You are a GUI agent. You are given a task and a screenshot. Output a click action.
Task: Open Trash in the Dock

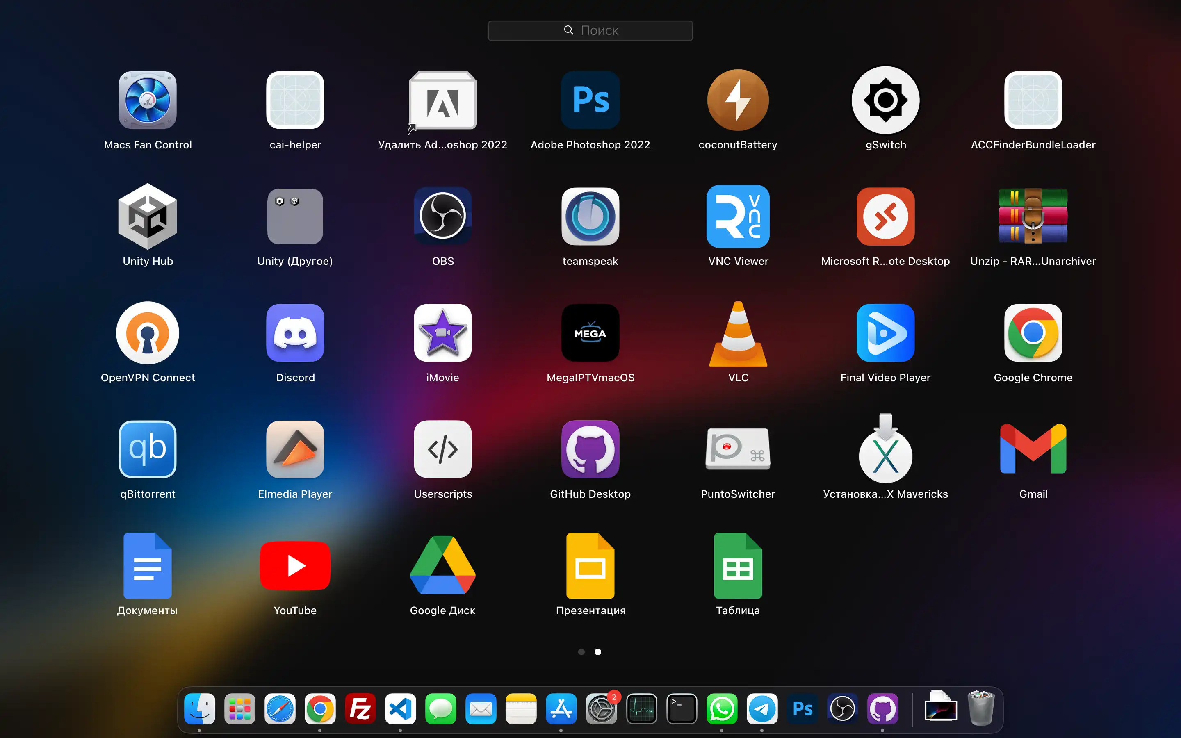(x=981, y=708)
